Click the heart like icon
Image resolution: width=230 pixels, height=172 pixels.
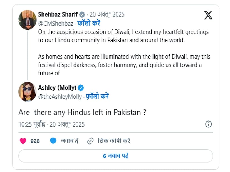(23, 141)
